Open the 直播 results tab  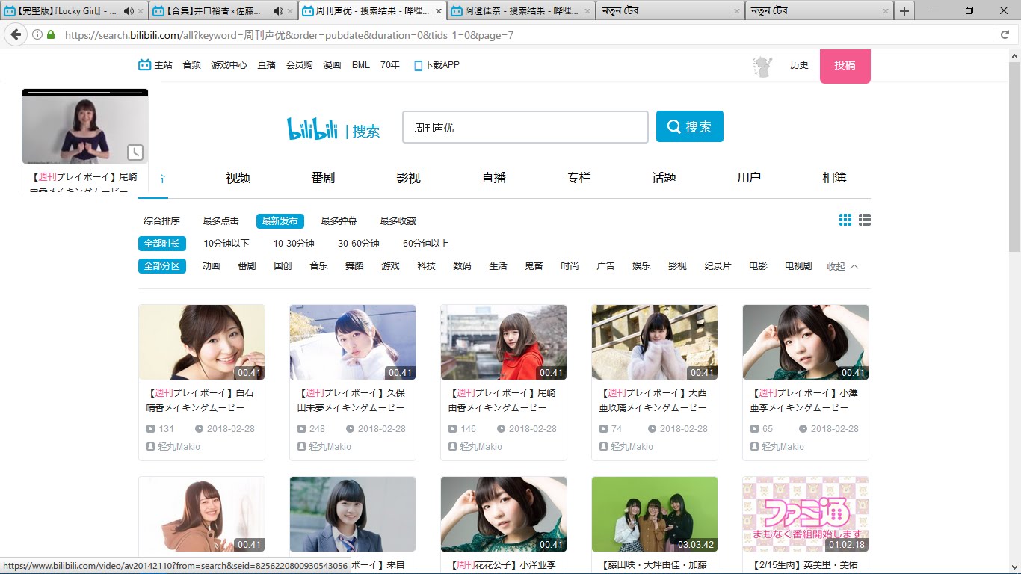click(493, 178)
